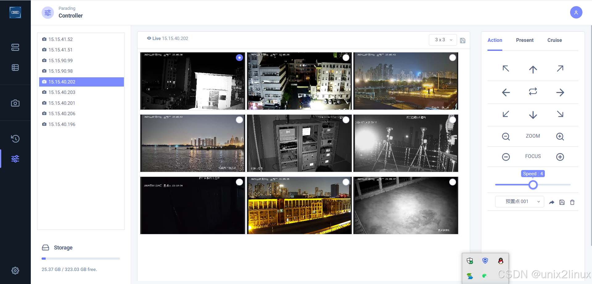Screen dimensions: 592x284
Task: Select the radio on the tripod equipment tile
Action: (x=452, y=120)
